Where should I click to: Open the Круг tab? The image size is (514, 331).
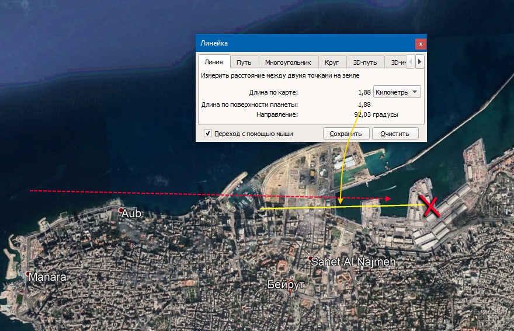click(x=332, y=62)
